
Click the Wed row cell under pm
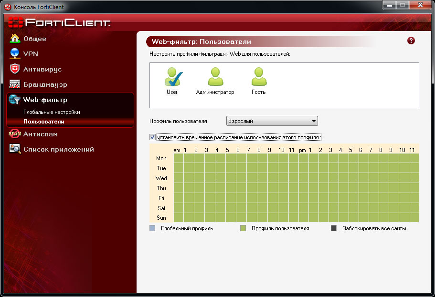tap(304, 178)
